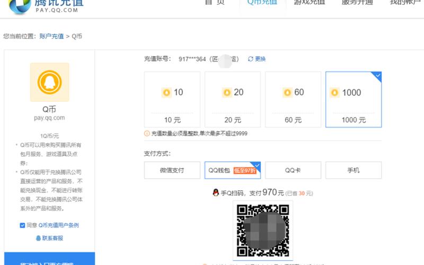Click the customer service icon beside 联系客服

(38, 238)
